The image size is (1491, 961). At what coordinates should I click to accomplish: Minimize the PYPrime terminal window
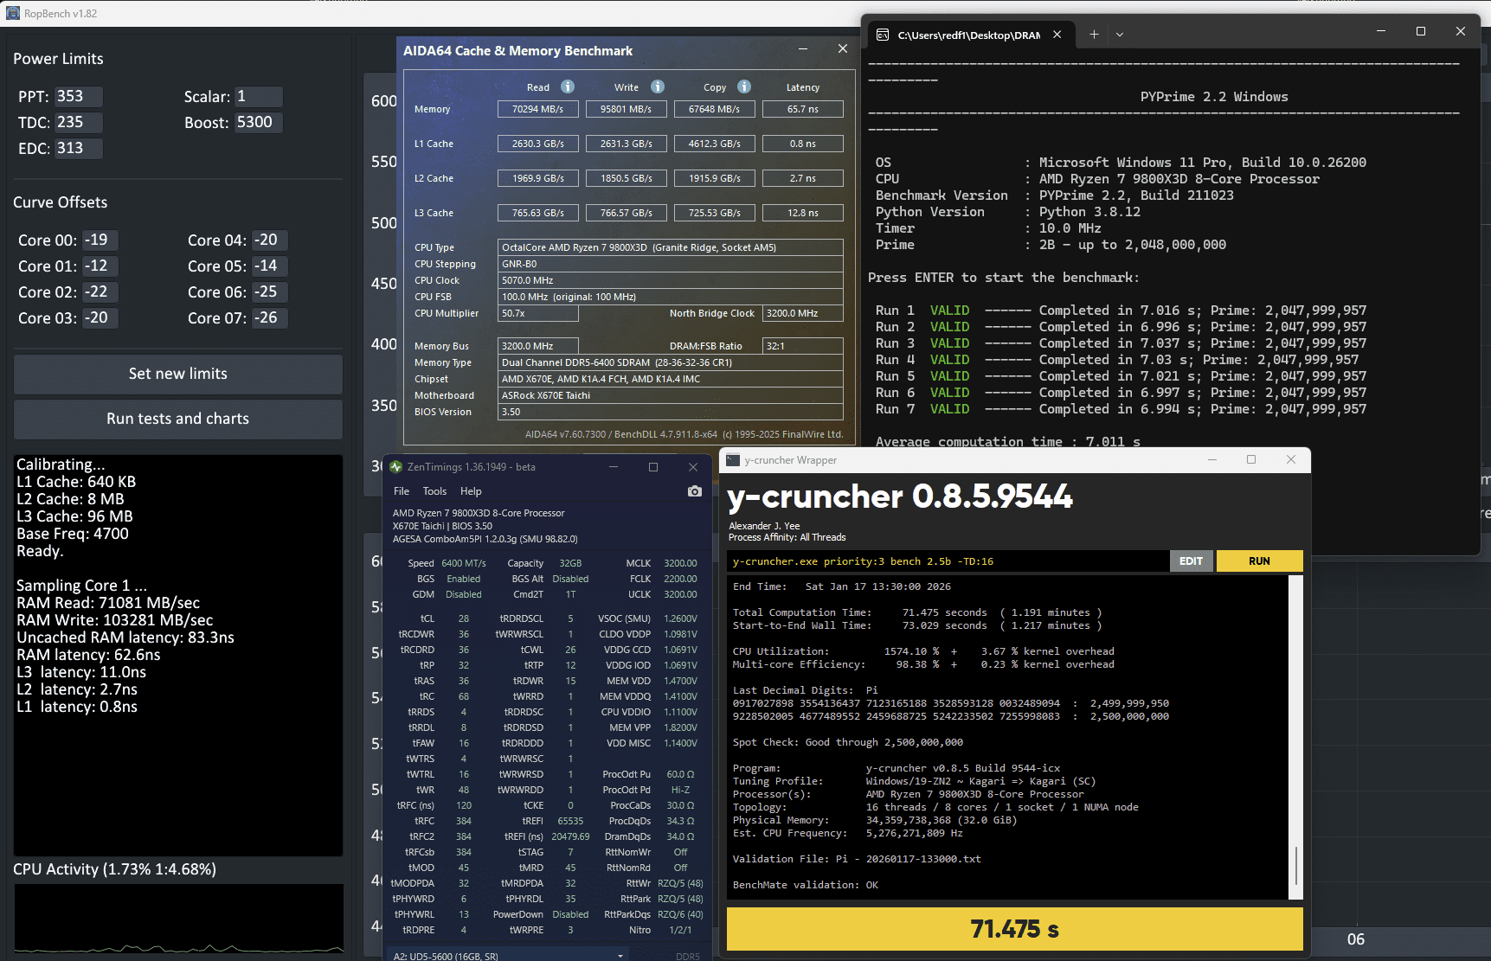click(x=1381, y=31)
